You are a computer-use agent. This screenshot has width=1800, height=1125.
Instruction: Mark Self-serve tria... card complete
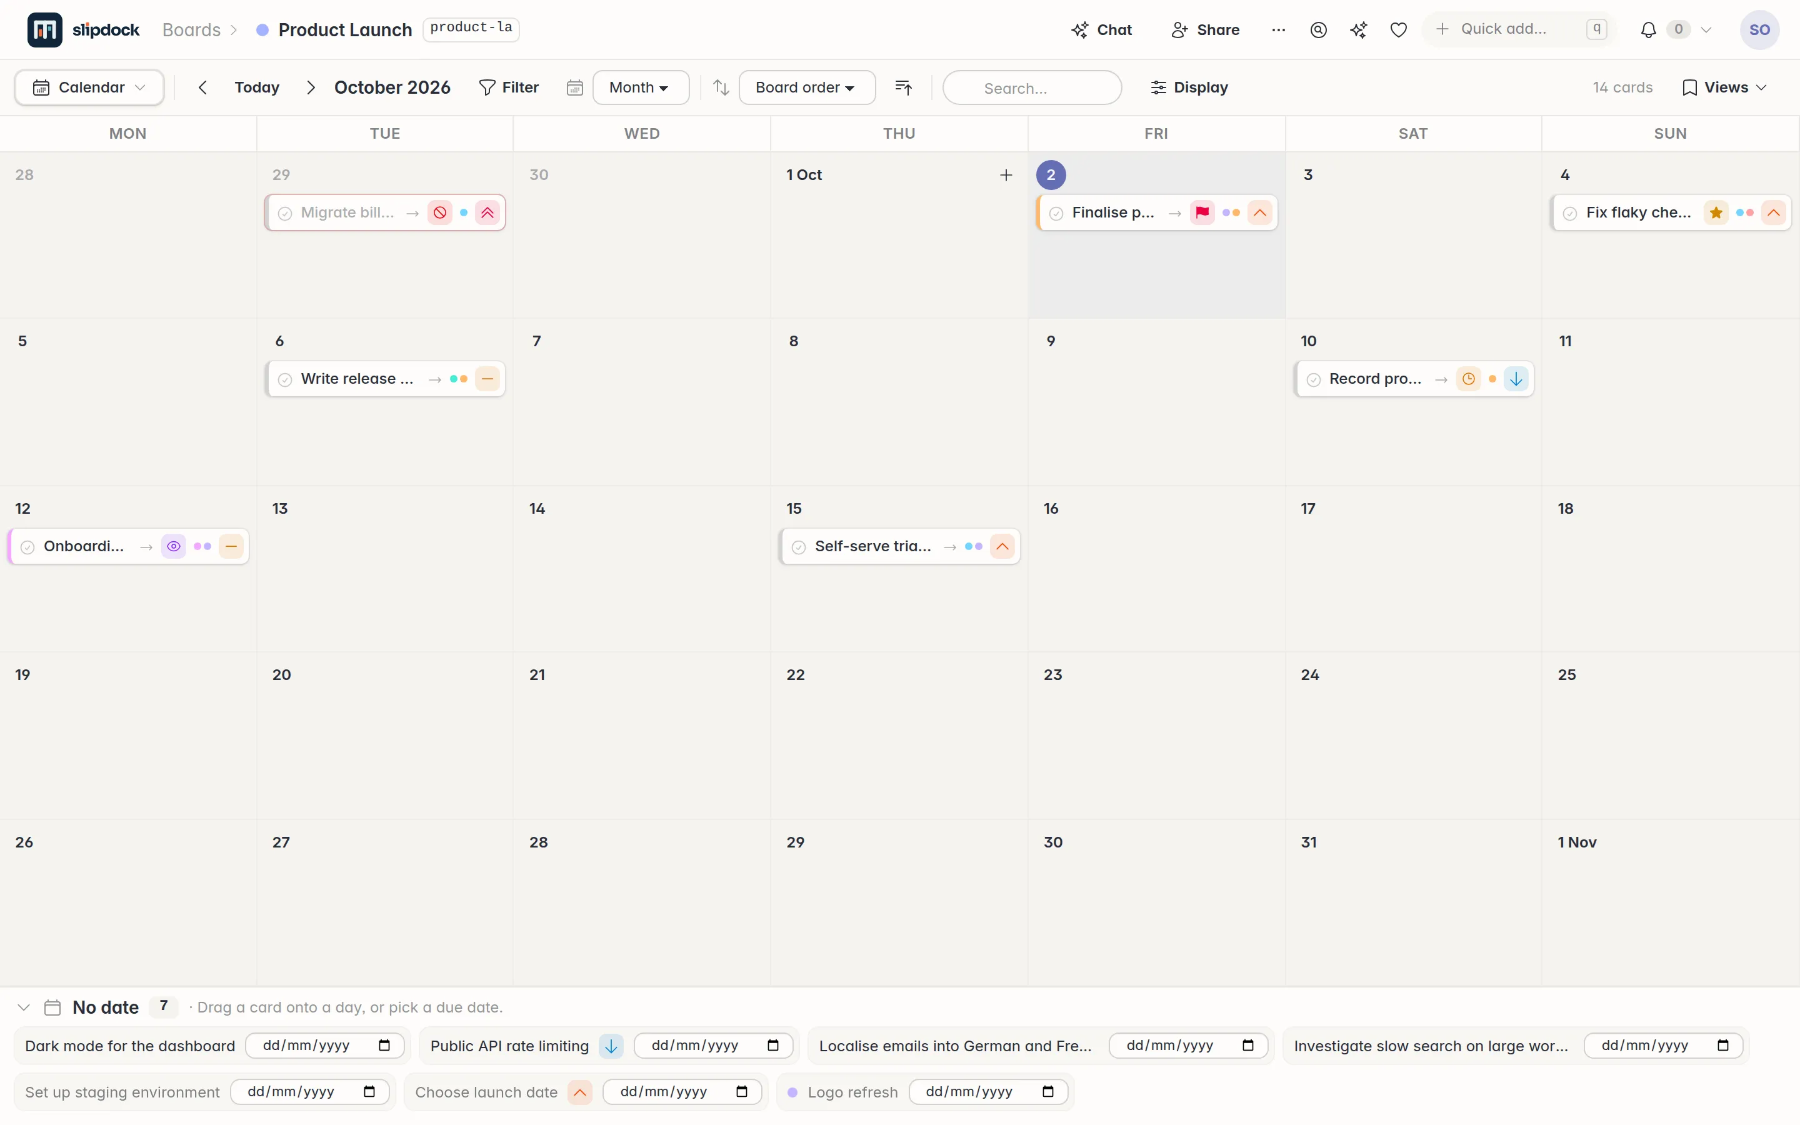tap(799, 547)
